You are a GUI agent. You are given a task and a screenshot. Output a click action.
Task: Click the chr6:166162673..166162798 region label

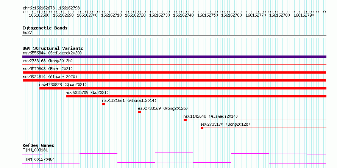[51, 8]
